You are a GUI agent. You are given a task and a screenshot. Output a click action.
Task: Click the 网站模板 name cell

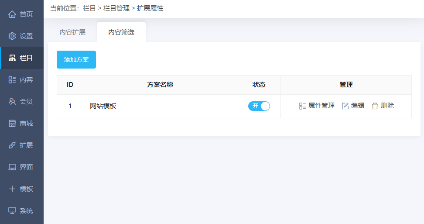click(103, 106)
